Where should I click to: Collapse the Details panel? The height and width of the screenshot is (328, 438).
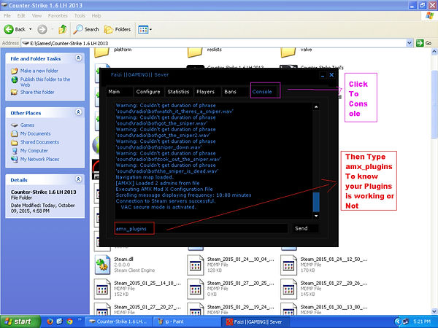coord(79,179)
